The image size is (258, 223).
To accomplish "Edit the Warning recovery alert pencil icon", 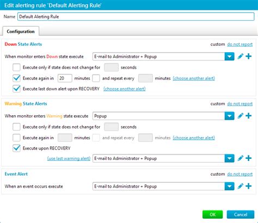I will click(x=241, y=158).
